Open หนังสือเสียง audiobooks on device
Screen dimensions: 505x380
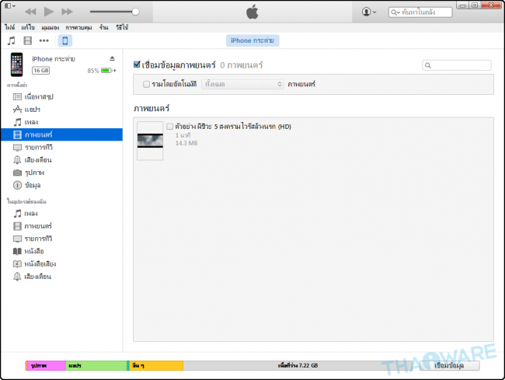click(61, 264)
